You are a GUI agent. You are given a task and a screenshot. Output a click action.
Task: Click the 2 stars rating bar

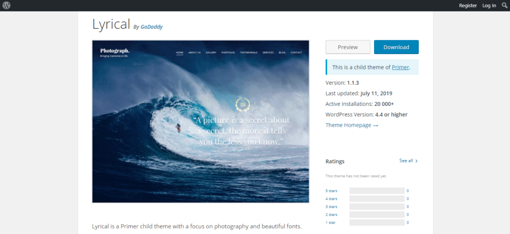[377, 215]
